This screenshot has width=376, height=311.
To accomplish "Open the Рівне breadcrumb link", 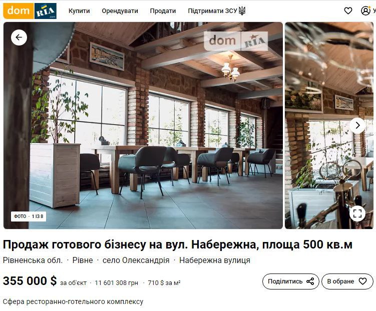I will coord(83,260).
